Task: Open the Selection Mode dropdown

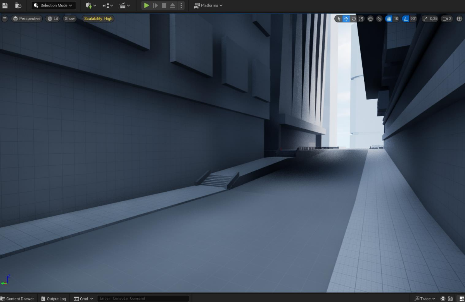Action: (x=53, y=5)
